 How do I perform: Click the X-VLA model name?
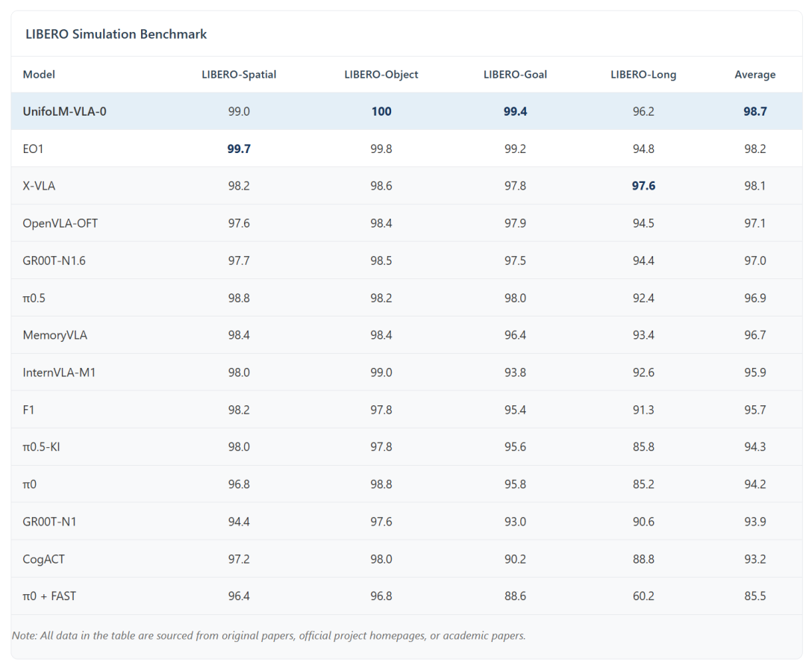(39, 186)
